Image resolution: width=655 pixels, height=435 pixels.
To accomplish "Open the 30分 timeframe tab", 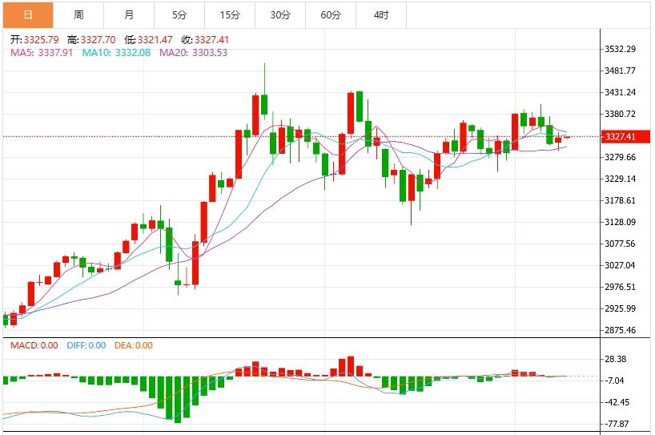I will tap(280, 15).
